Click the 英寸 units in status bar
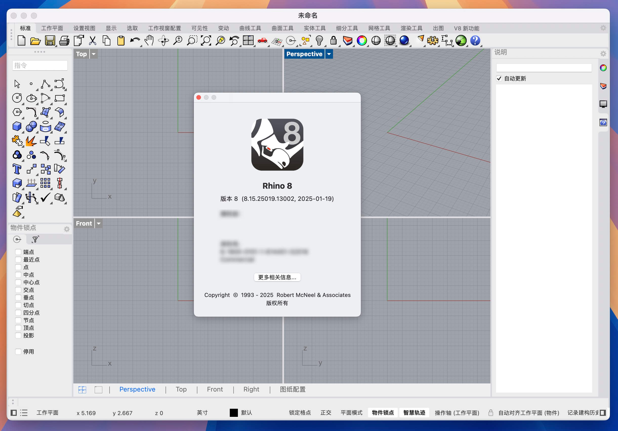 pyautogui.click(x=202, y=413)
